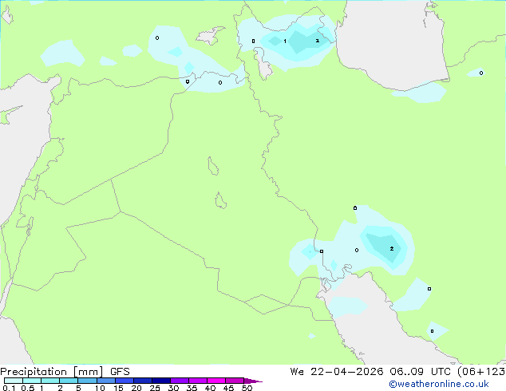Select the 40–45 mm magenta legend swatch

click(x=216, y=381)
